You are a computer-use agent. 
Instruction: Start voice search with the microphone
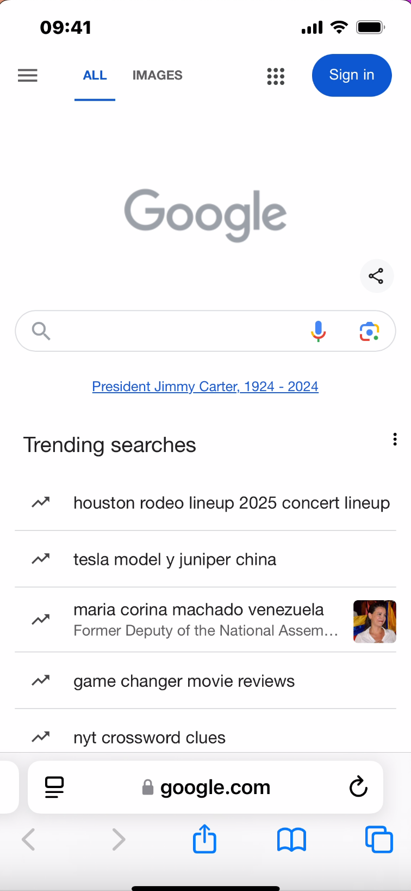(x=319, y=331)
